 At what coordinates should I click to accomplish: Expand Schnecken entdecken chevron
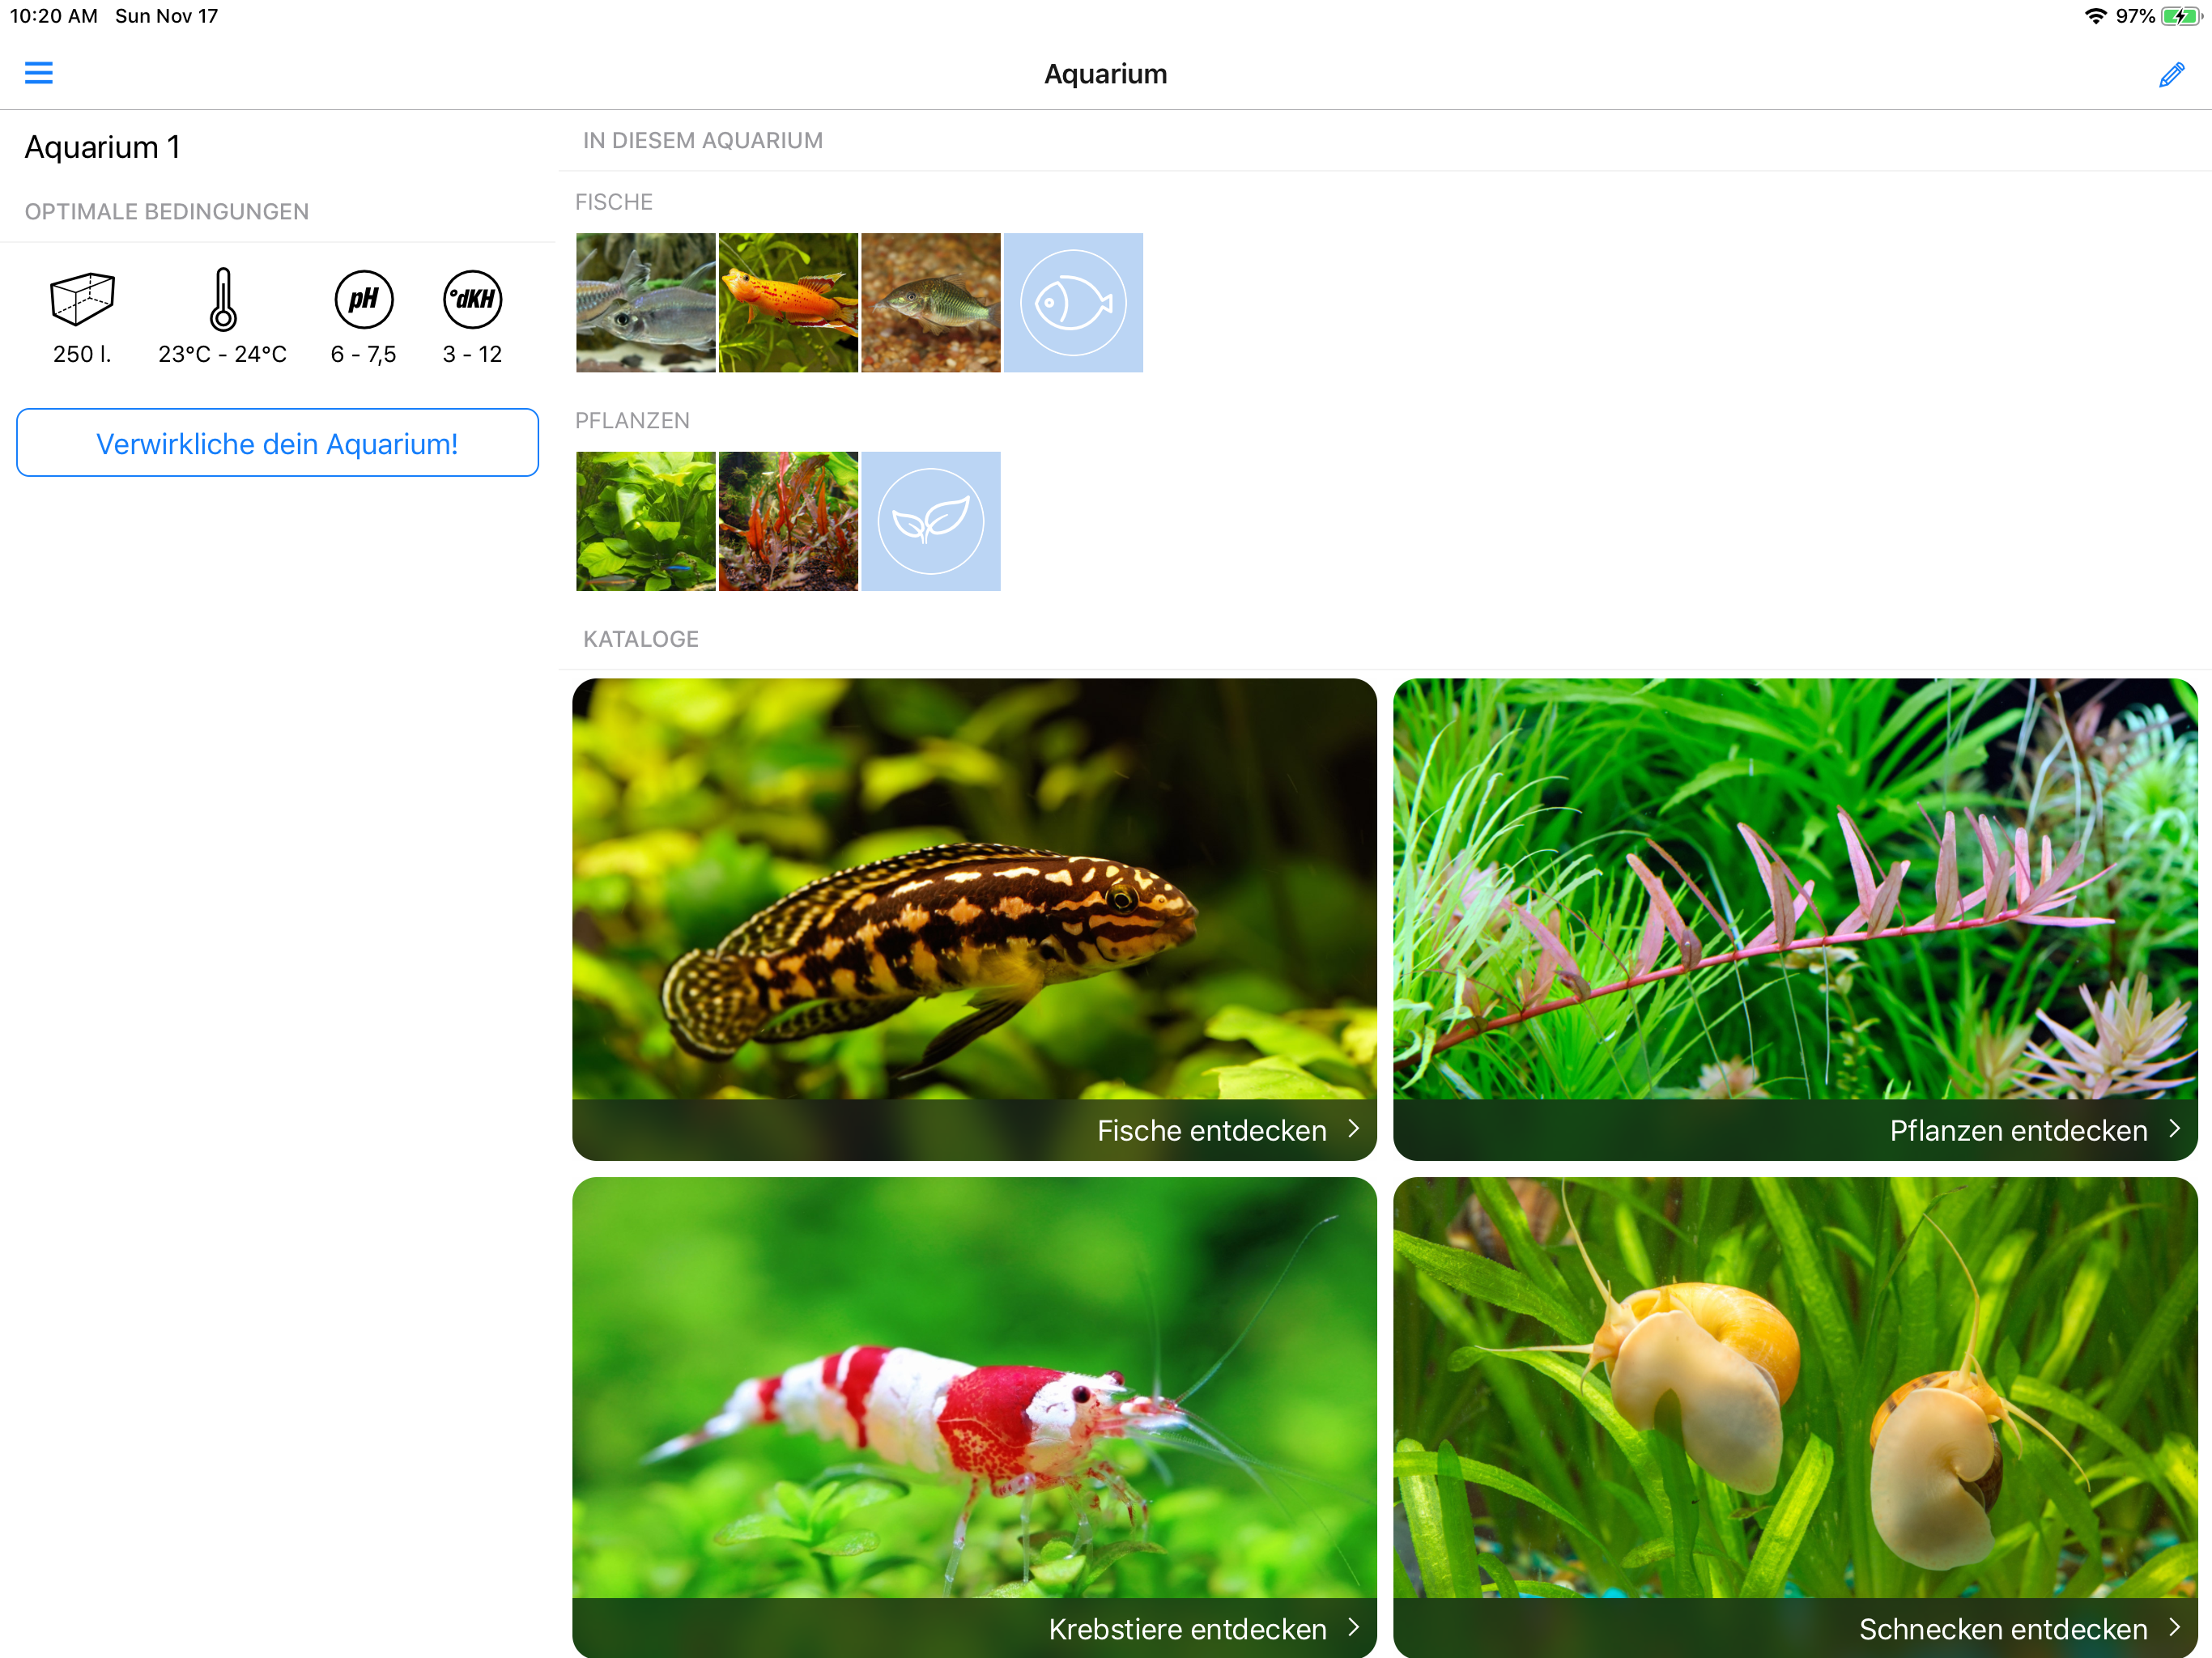(2174, 1627)
